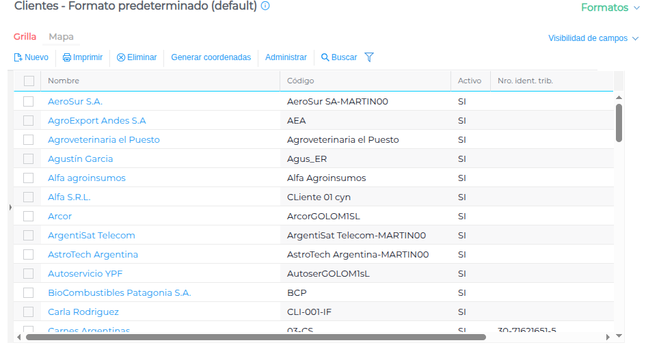Click the Buscar magnifier icon
The height and width of the screenshot is (345, 646).
click(325, 57)
